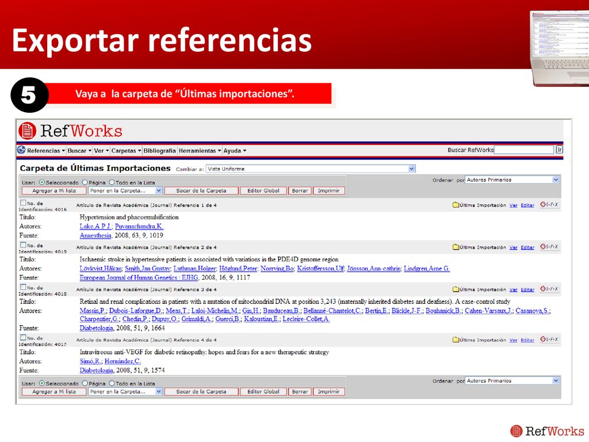Select bottom Todo en la Lista radio
Viewport: 589px width, 442px height.
click(x=112, y=383)
